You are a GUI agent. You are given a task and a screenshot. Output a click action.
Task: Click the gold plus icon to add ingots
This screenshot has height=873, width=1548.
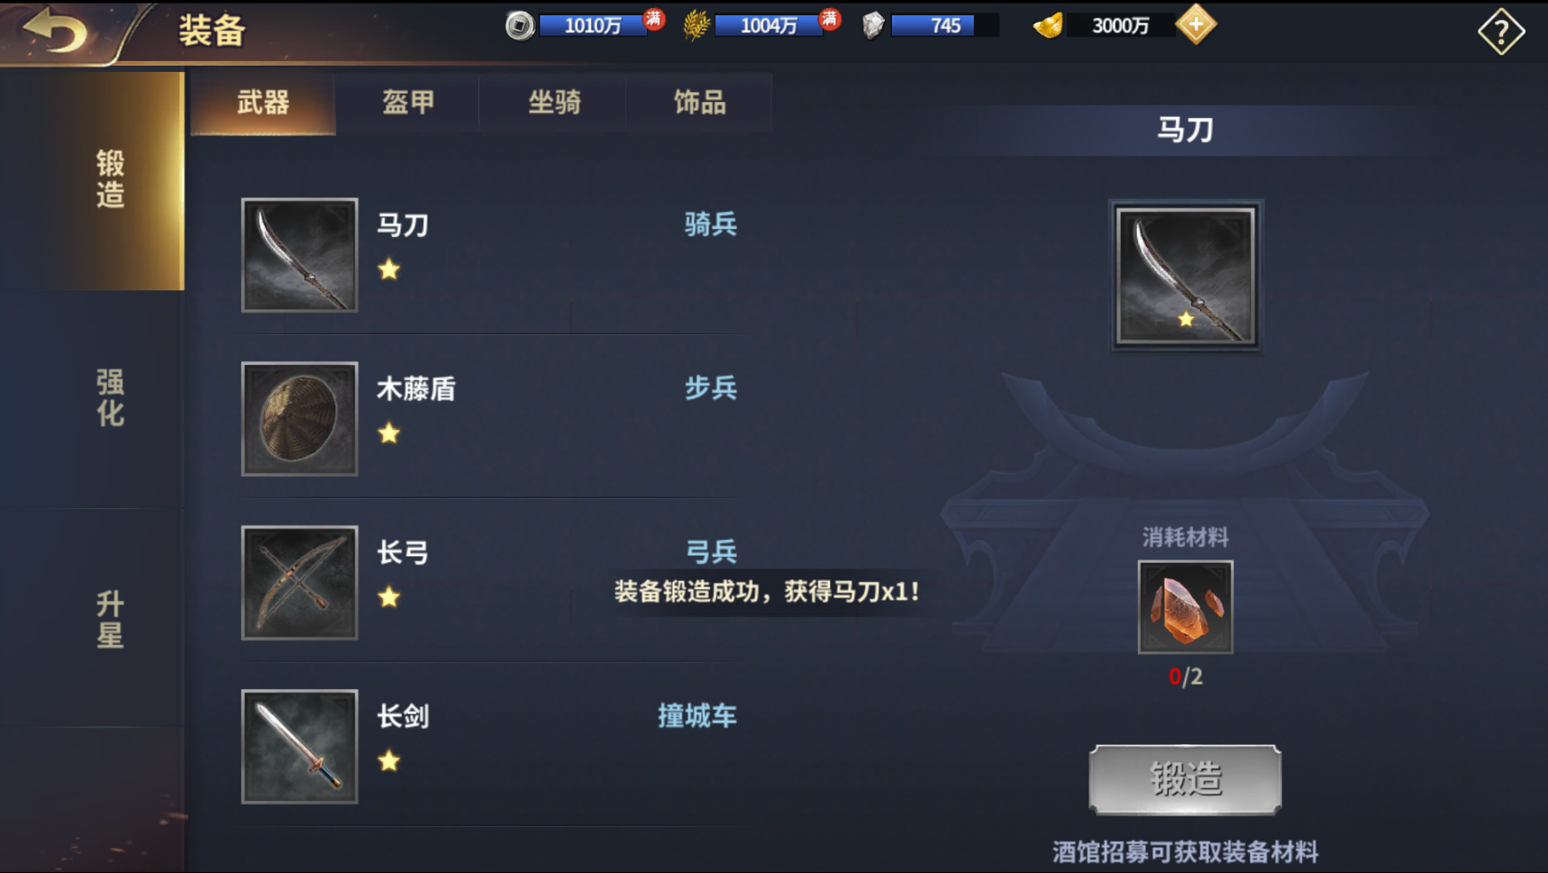click(1196, 25)
